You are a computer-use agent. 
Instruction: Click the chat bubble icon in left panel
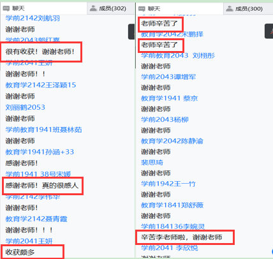tap(6, 8)
